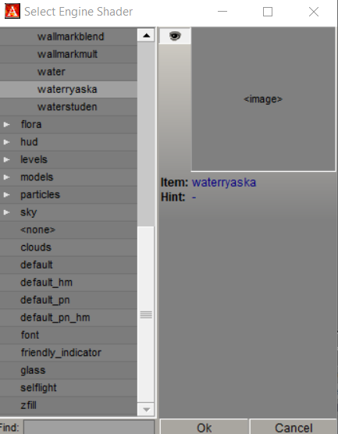338x434 pixels.
Task: Expand the sky folder
Action: (x=6, y=212)
